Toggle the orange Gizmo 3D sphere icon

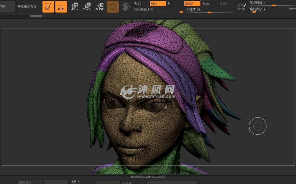pos(113,7)
